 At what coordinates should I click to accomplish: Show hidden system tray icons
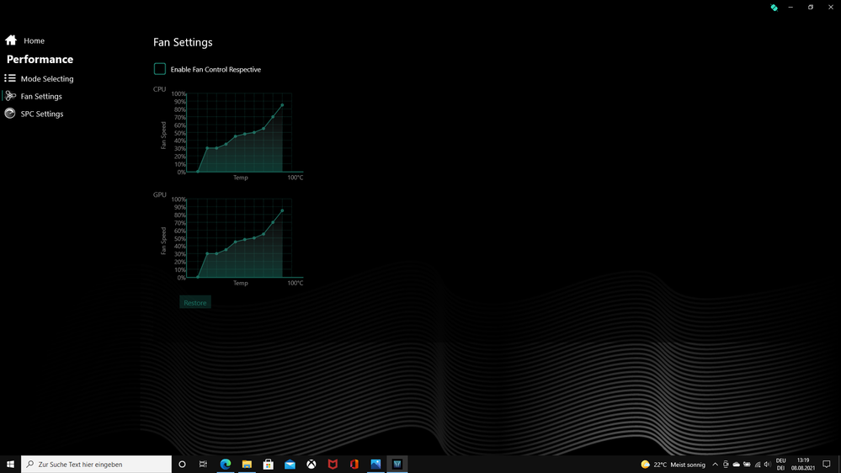715,465
